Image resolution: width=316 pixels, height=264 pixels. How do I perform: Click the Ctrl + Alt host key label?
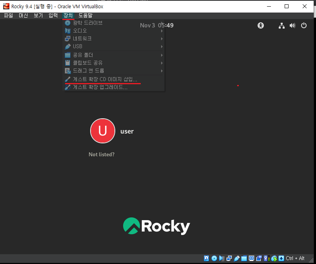coord(295,259)
